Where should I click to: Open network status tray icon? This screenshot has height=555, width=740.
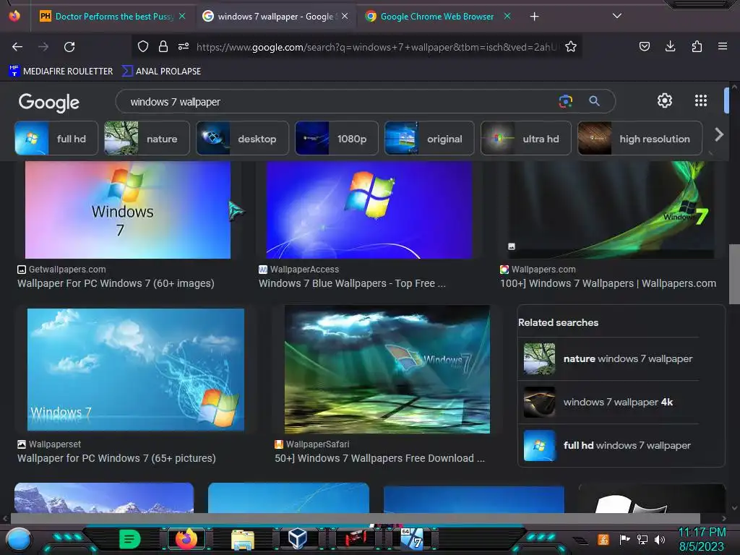pyautogui.click(x=642, y=539)
